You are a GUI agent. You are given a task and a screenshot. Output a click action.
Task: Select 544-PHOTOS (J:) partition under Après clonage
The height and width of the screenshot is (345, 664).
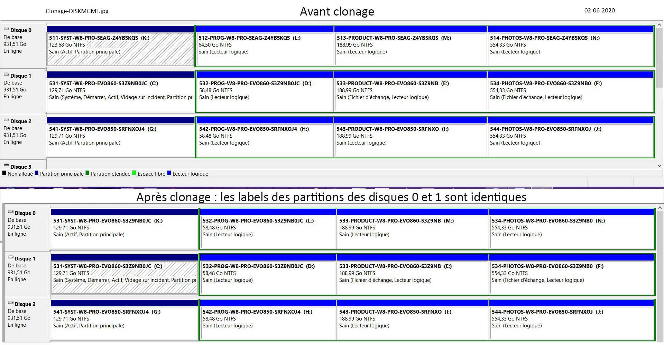click(x=572, y=320)
